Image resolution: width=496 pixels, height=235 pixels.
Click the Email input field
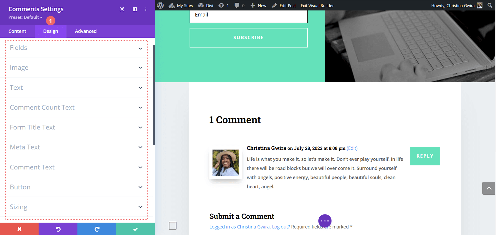pos(248,16)
